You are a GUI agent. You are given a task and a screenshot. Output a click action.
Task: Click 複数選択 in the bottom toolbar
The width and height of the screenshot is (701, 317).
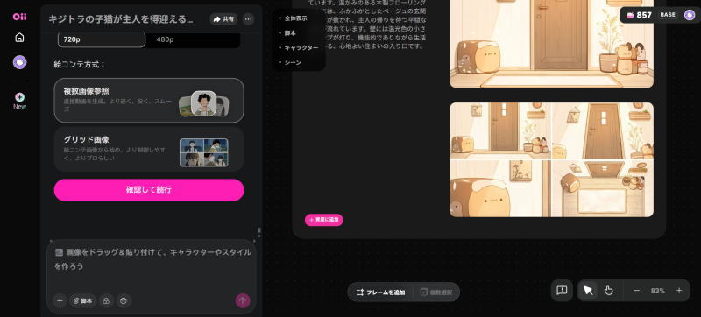point(436,292)
